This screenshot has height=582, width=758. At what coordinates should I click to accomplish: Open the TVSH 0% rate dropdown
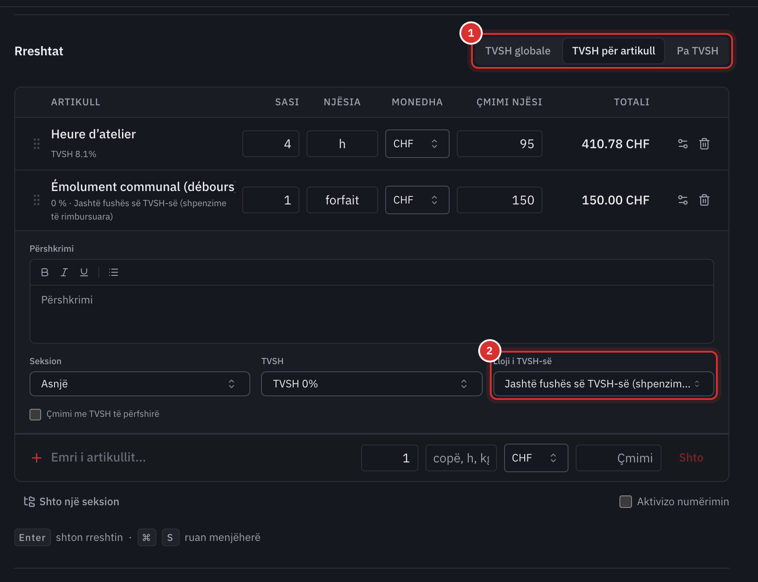pos(372,384)
